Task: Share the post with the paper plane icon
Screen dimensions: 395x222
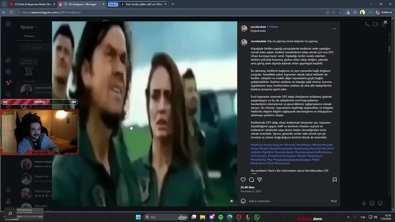Action: coord(260,180)
